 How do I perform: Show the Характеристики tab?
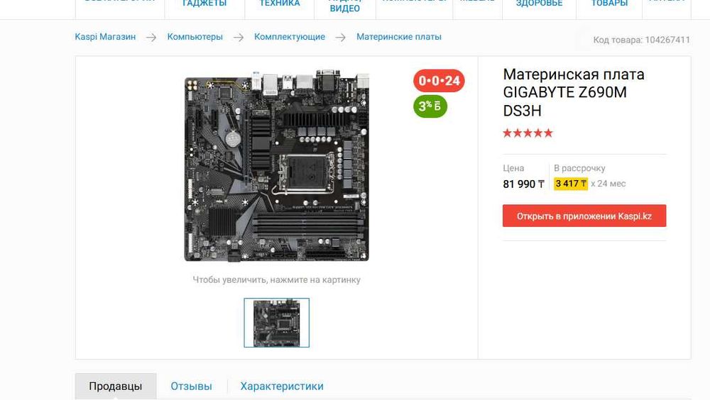pyautogui.click(x=282, y=386)
